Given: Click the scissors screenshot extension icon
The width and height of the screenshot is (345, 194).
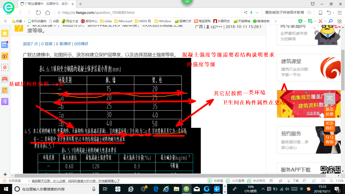Looking at the screenshot, I should click(320, 21).
